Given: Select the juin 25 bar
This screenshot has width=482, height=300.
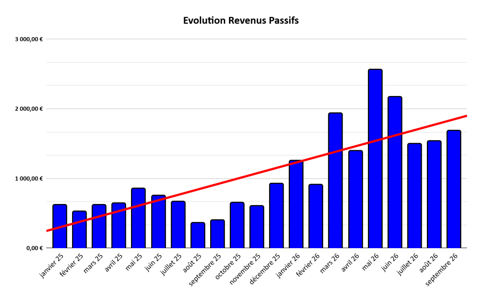Looking at the screenshot, I should [159, 222].
